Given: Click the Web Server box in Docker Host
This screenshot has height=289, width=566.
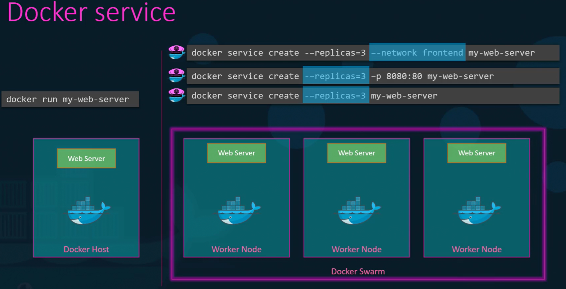Looking at the screenshot, I should pos(86,158).
